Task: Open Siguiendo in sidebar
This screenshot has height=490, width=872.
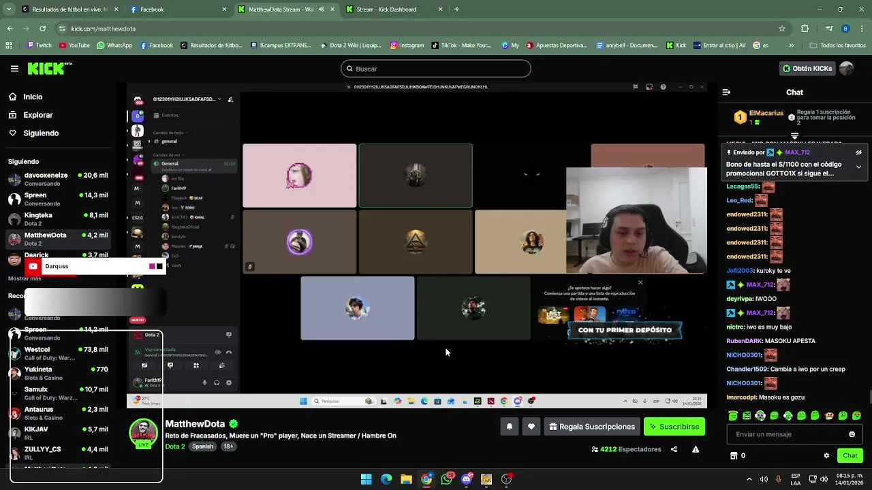Action: click(41, 133)
